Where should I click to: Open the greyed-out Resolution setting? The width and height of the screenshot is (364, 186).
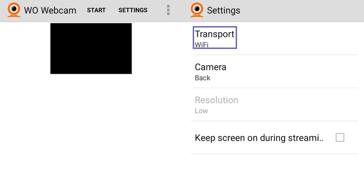[273, 104]
